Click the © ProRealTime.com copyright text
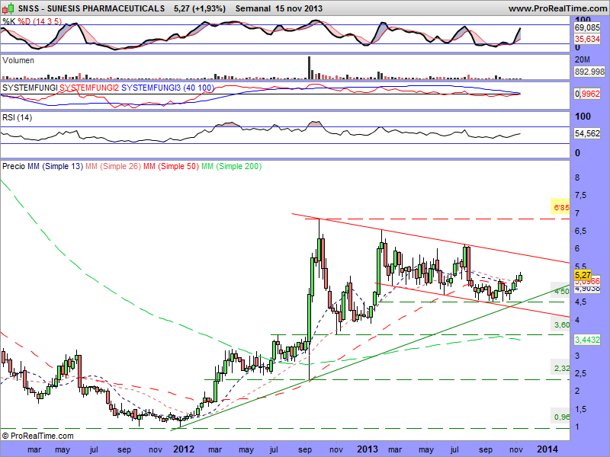 (x=37, y=436)
